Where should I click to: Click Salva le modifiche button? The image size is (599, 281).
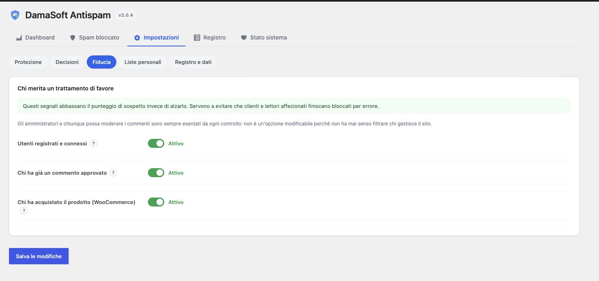pyautogui.click(x=39, y=256)
